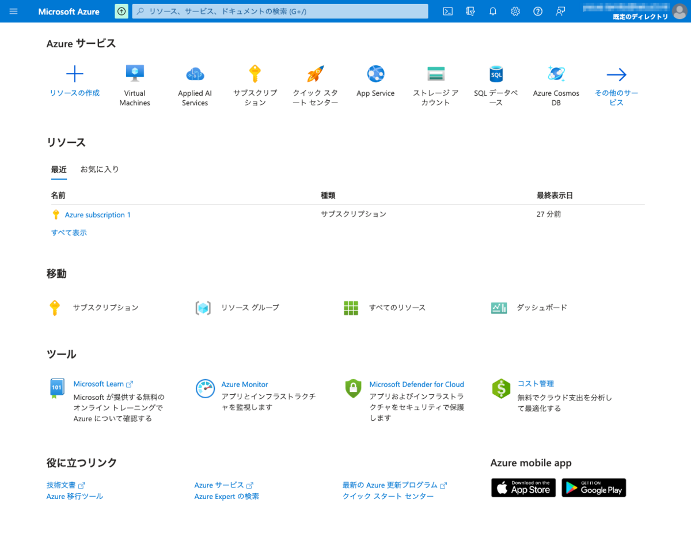691x548 pixels.
Task: Open the App Service icon
Action: tap(375, 74)
